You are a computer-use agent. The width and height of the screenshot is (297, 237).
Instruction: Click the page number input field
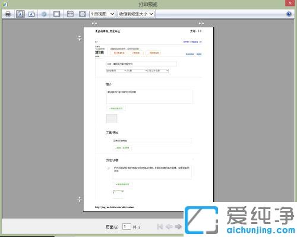(x=127, y=226)
